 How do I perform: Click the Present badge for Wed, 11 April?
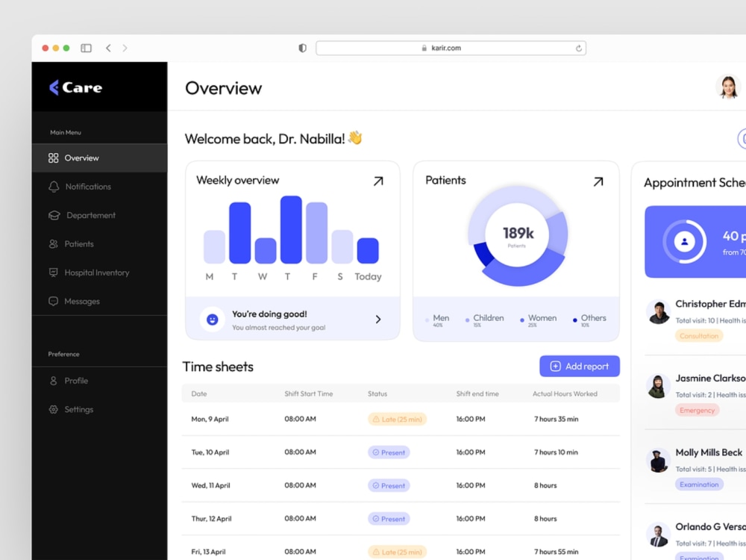click(x=389, y=486)
